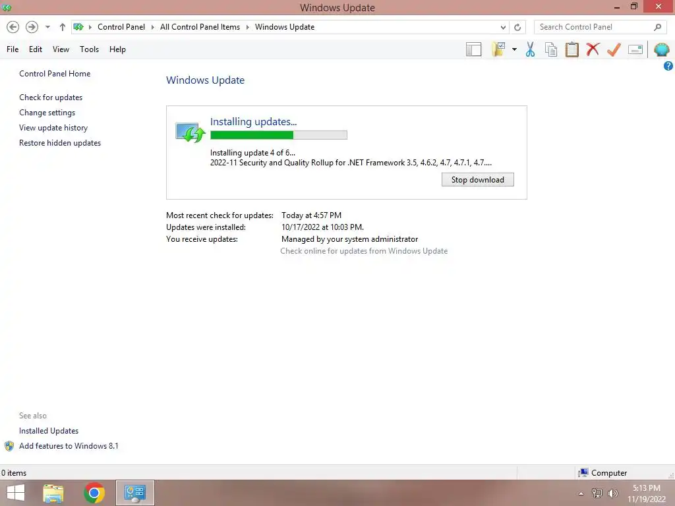Select All Control Panel Items breadcrumb

click(x=200, y=27)
